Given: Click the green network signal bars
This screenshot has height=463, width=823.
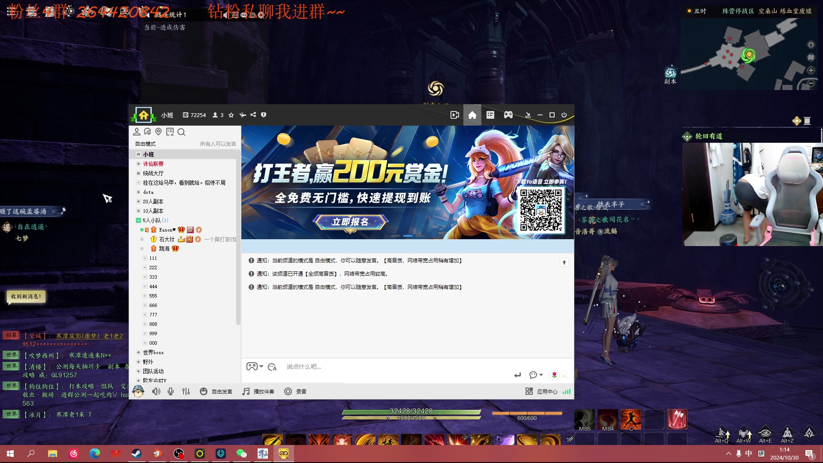Looking at the screenshot, I should [x=567, y=391].
